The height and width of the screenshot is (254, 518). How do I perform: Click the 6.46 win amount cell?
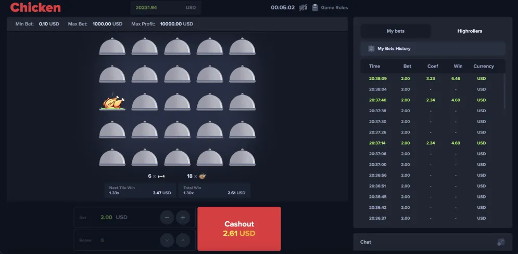coord(456,79)
